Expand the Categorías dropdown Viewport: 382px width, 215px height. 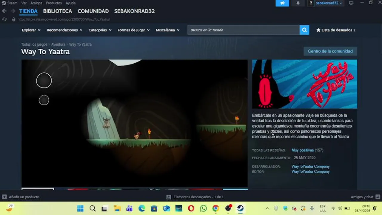pyautogui.click(x=100, y=30)
